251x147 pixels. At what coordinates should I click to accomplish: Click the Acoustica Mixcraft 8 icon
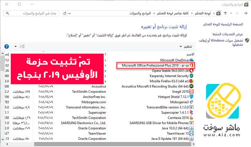point(191,87)
